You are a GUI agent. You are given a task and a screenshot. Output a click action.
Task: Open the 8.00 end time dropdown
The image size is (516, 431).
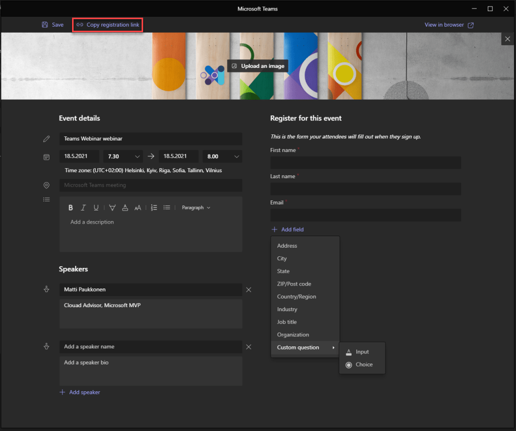[222, 157]
